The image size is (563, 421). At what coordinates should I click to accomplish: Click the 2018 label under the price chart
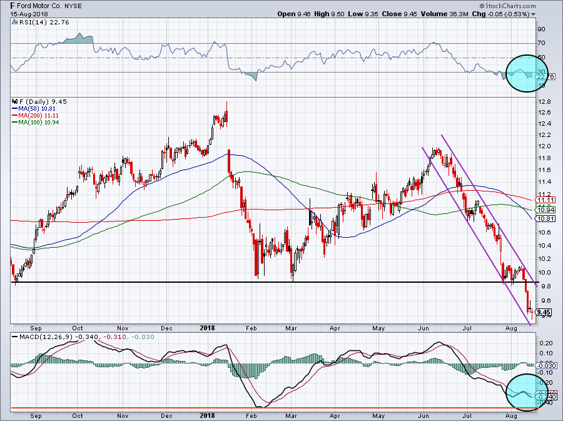click(207, 328)
